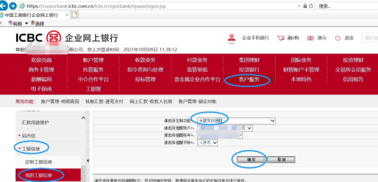Click sidebar scroll up arrow
This screenshot has width=378, height=182.
pyautogui.click(x=83, y=118)
